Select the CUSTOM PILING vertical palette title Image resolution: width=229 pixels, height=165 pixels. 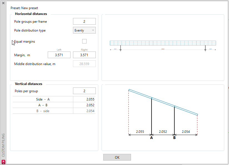(x=3, y=145)
